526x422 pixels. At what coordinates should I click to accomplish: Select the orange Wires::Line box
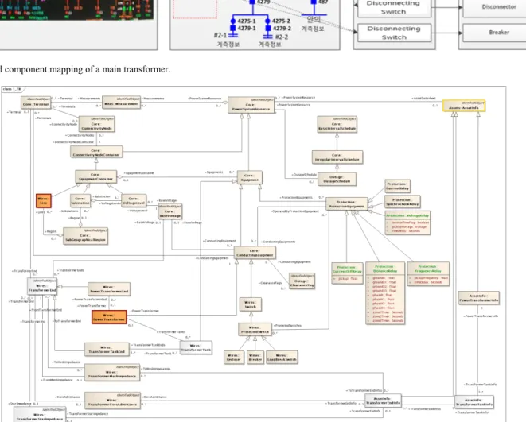(44, 200)
